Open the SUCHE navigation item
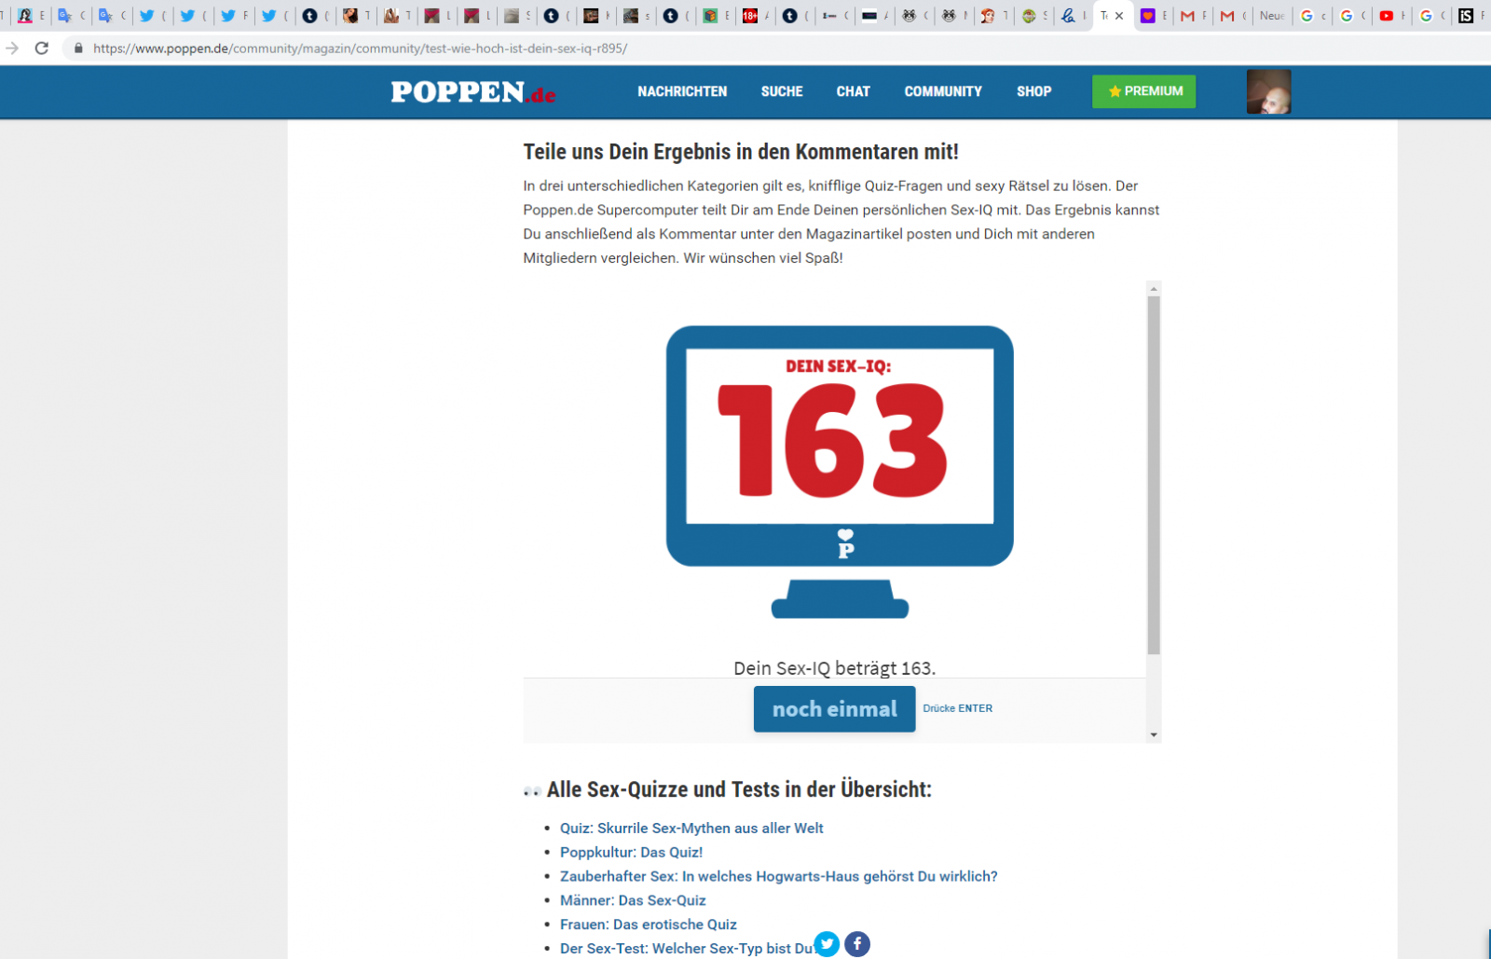The width and height of the screenshot is (1491, 959). point(781,91)
